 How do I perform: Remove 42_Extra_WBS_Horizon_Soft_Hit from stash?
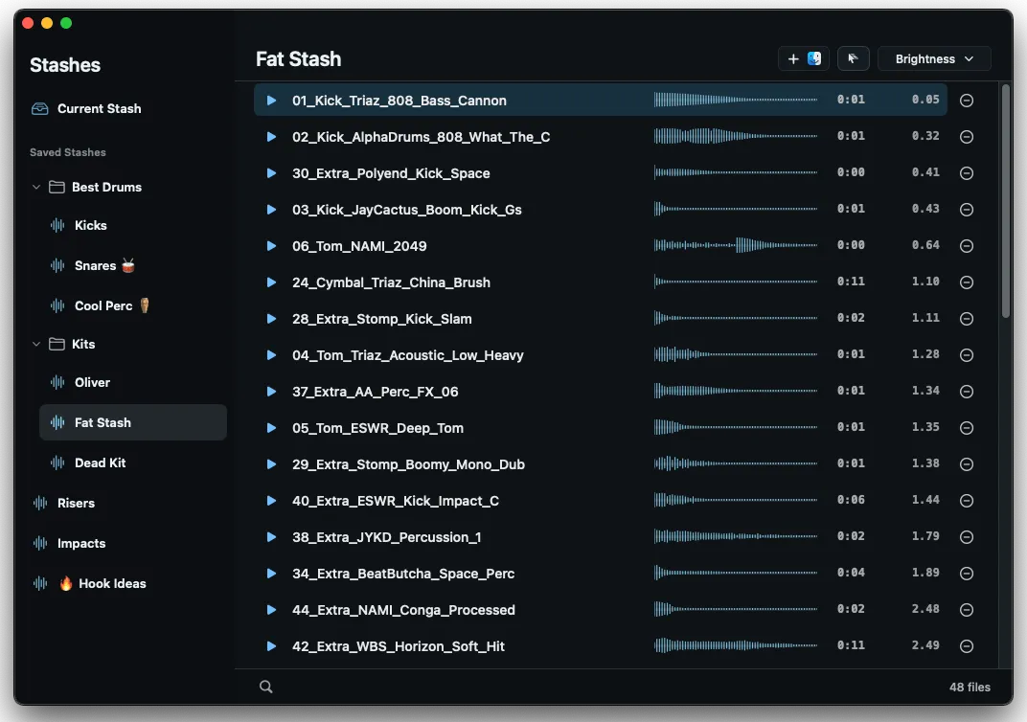(966, 646)
